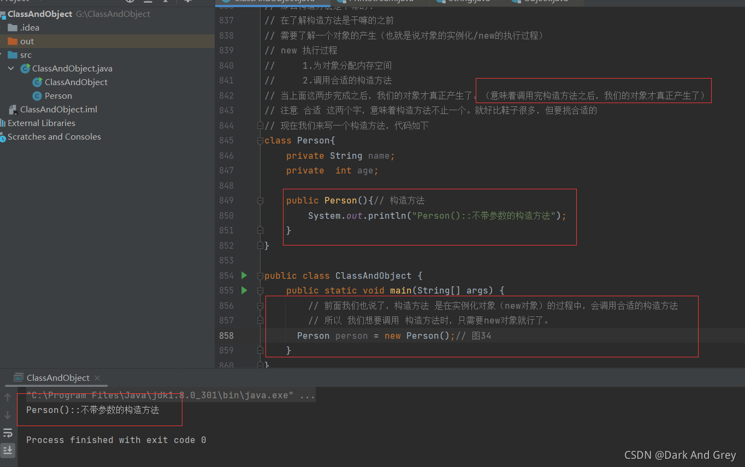Click 'public class ClassAndObject {' declaration
This screenshot has width=745, height=467.
(344, 276)
